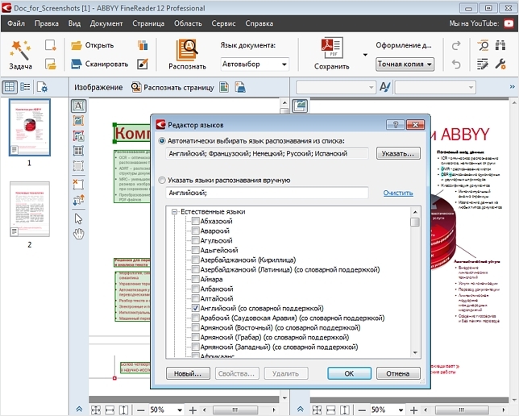Image resolution: width=519 pixels, height=416 pixels.
Task: Open image pane zoom 50% dropdown
Action: click(x=180, y=410)
